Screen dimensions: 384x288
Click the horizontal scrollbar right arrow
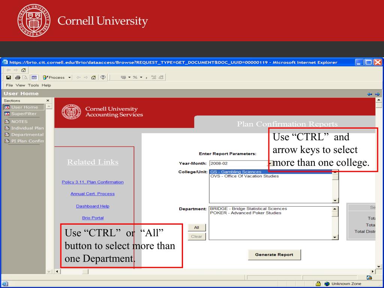click(x=373, y=271)
